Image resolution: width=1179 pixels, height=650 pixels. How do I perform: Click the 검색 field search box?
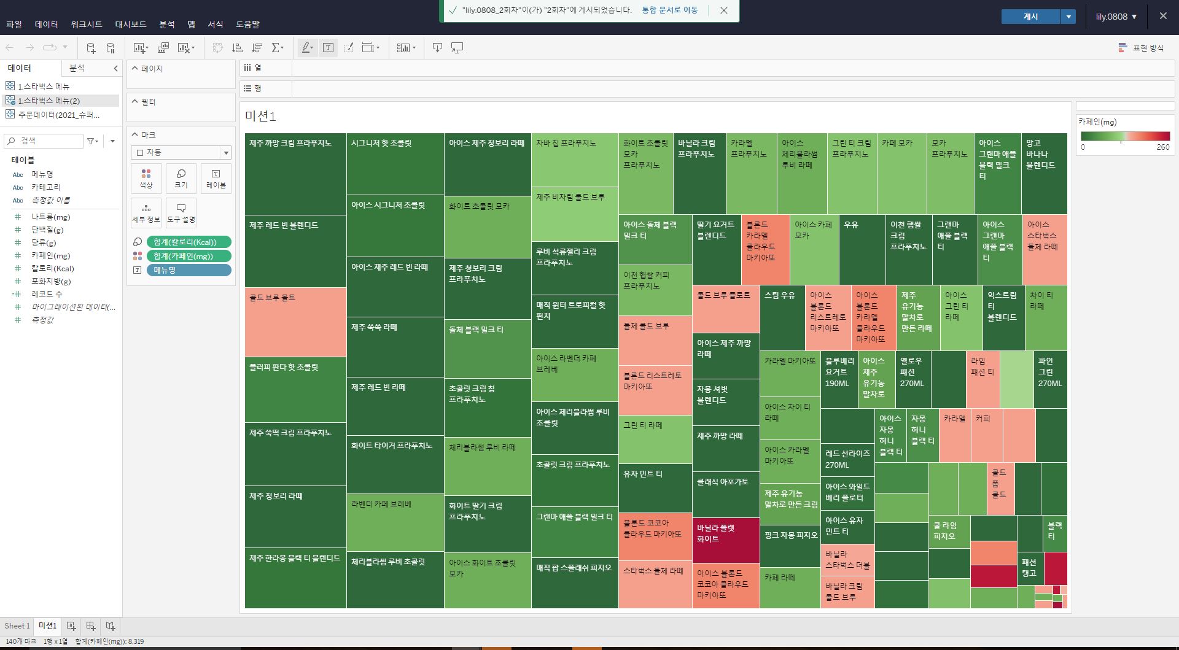(x=44, y=141)
